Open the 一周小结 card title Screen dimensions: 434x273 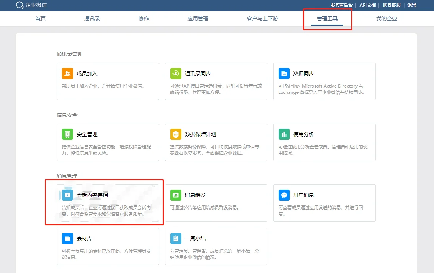coord(195,239)
